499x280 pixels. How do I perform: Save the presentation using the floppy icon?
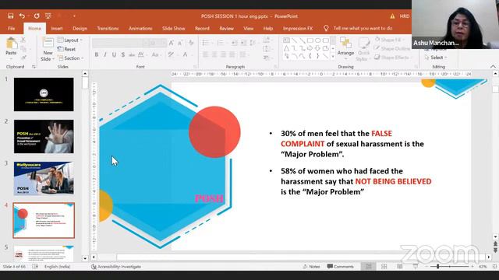pos(10,16)
